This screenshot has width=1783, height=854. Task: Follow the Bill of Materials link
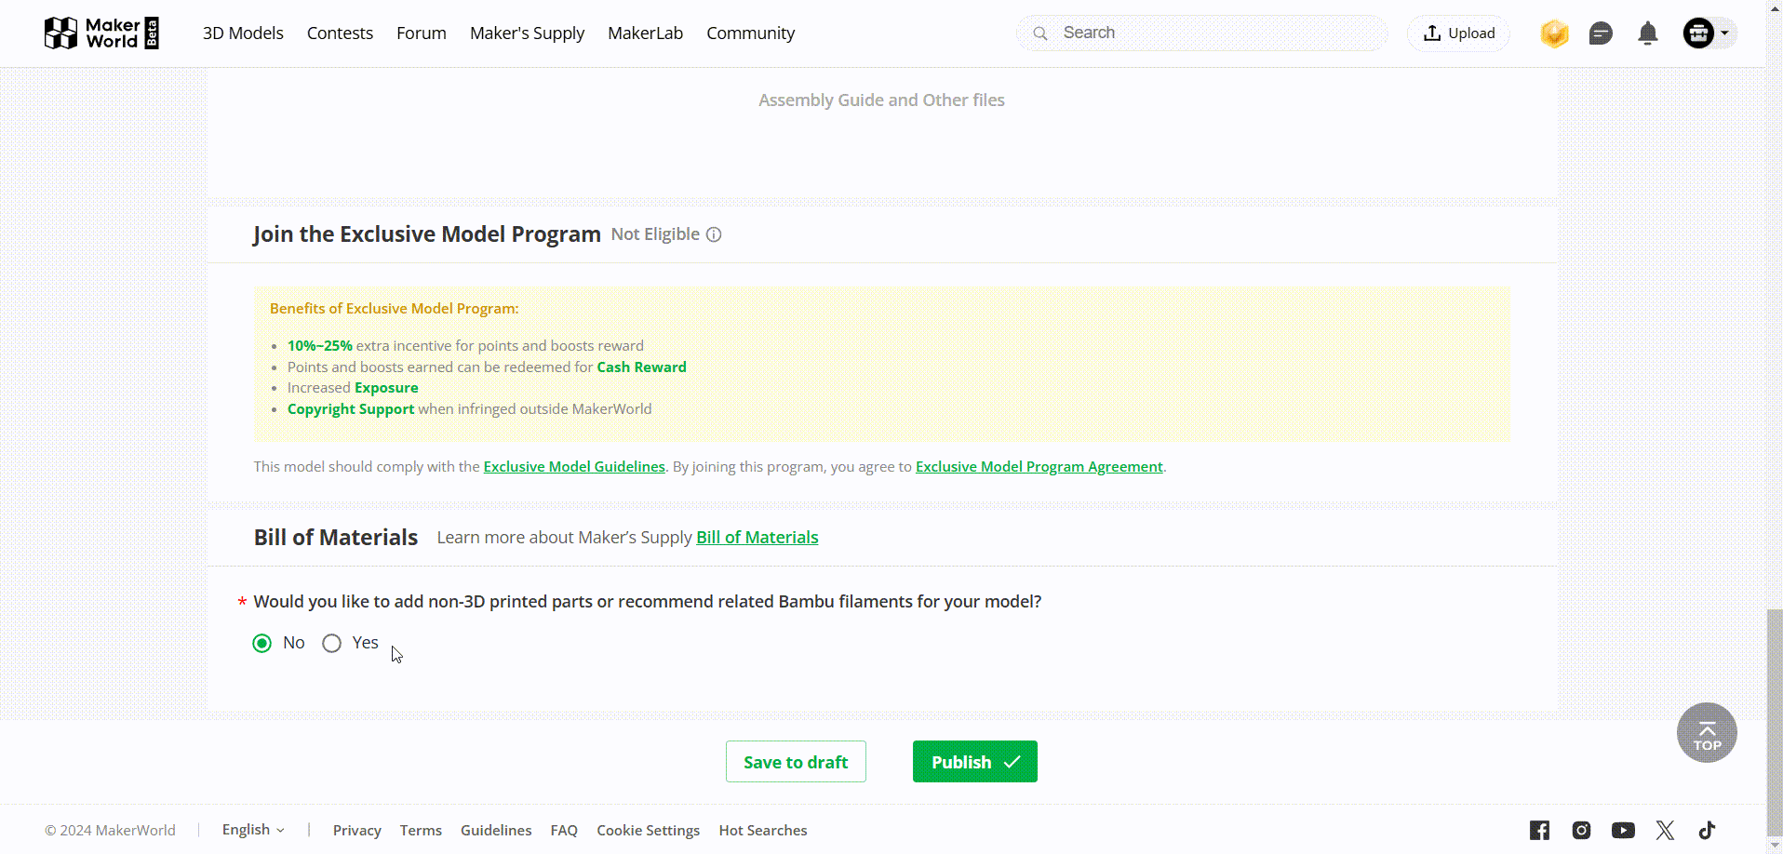click(757, 538)
